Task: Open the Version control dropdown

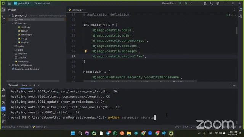Action: (x=43, y=3)
